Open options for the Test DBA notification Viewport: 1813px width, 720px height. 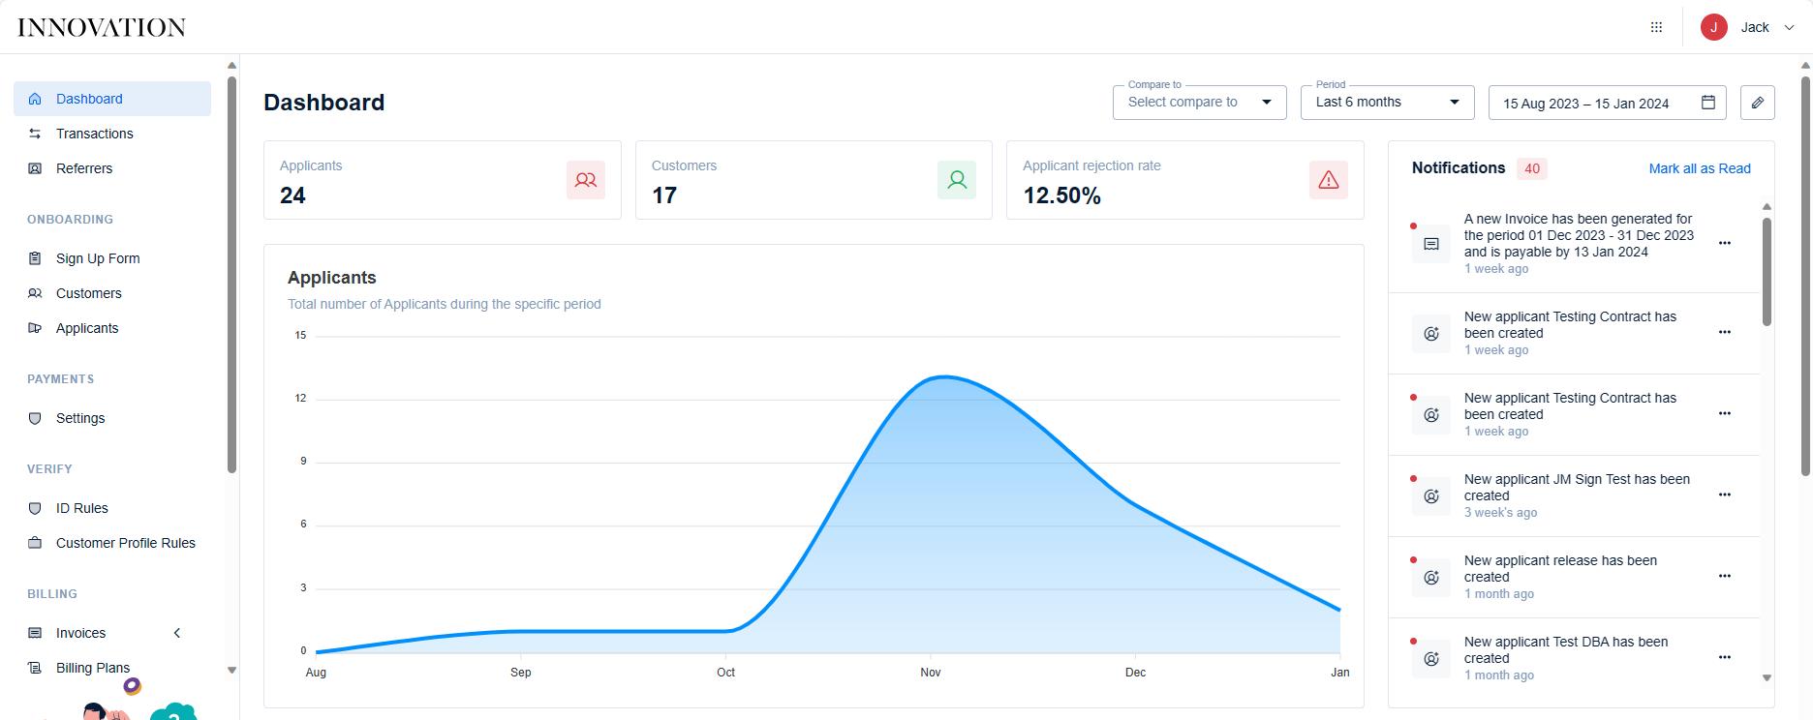tap(1724, 657)
